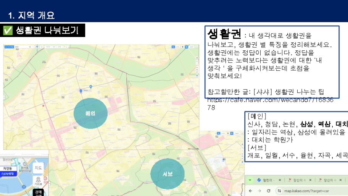
Task: Click blue location pin at map right edge
Action: pyautogui.click(x=197, y=76)
